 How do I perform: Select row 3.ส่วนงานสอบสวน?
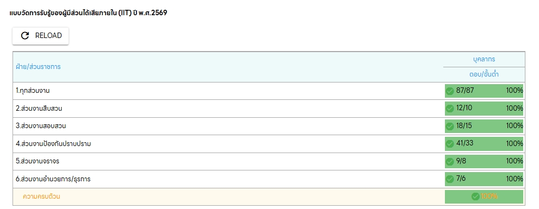point(269,126)
